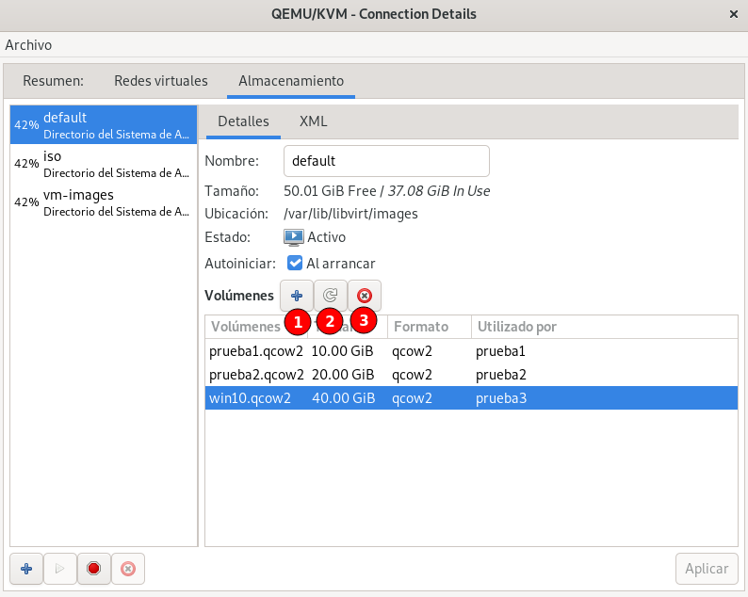The height and width of the screenshot is (597, 748).
Task: Select the prueba1.qcow2 volume
Action: point(471,351)
